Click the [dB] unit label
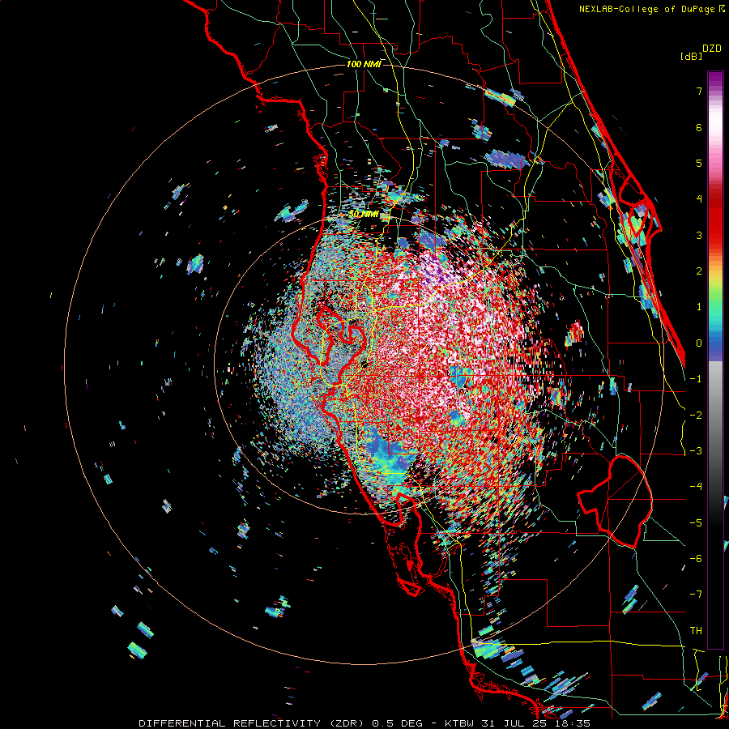This screenshot has height=729, width=729. (691, 56)
